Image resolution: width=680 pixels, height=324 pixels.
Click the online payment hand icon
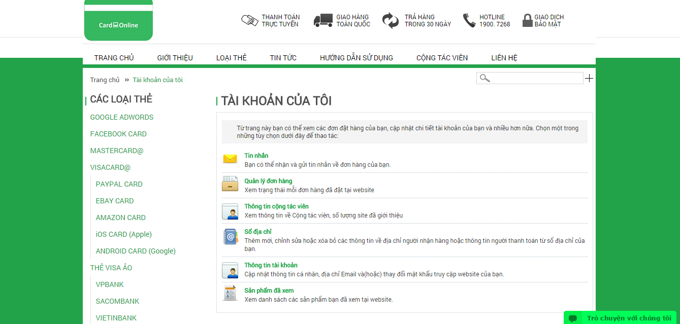click(x=250, y=21)
